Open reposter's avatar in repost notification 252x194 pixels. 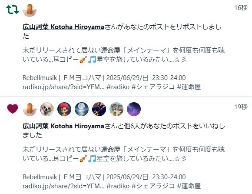(30, 10)
